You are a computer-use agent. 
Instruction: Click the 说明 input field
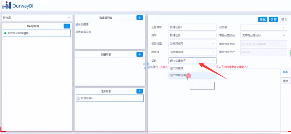(x=192, y=35)
